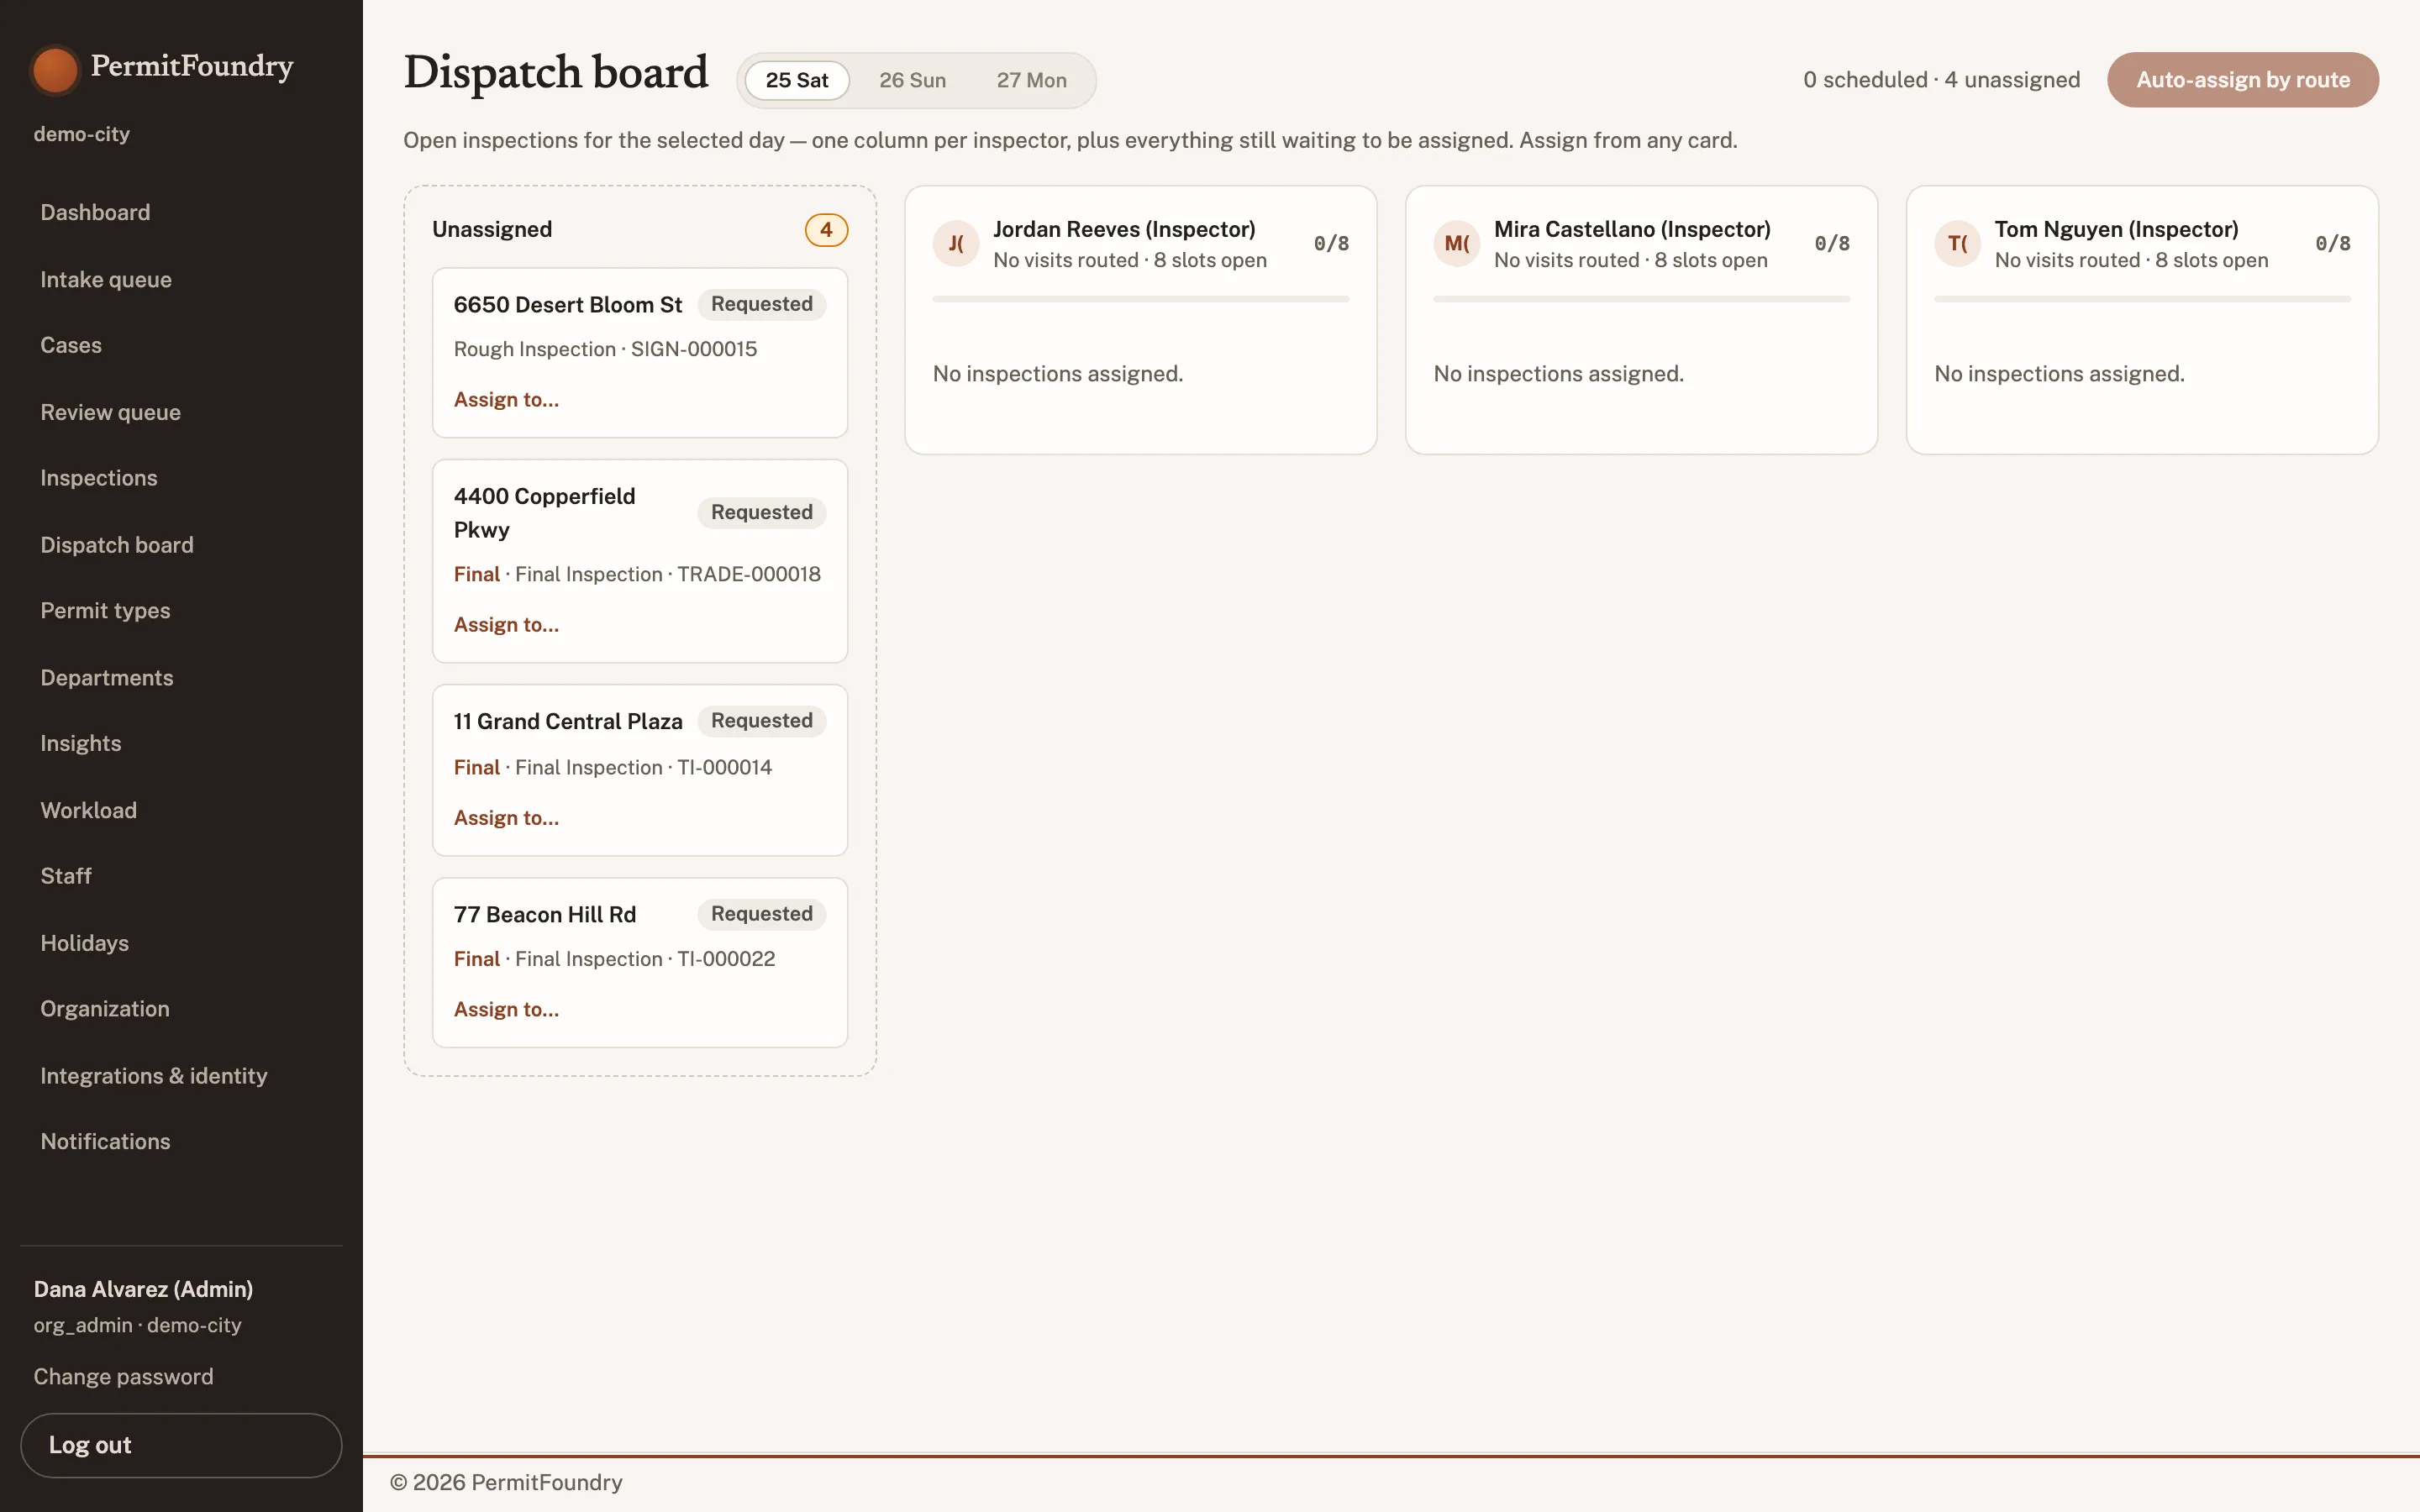Click the demo-city label under logo
Viewport: 2420px width, 1512px height.
(x=82, y=135)
